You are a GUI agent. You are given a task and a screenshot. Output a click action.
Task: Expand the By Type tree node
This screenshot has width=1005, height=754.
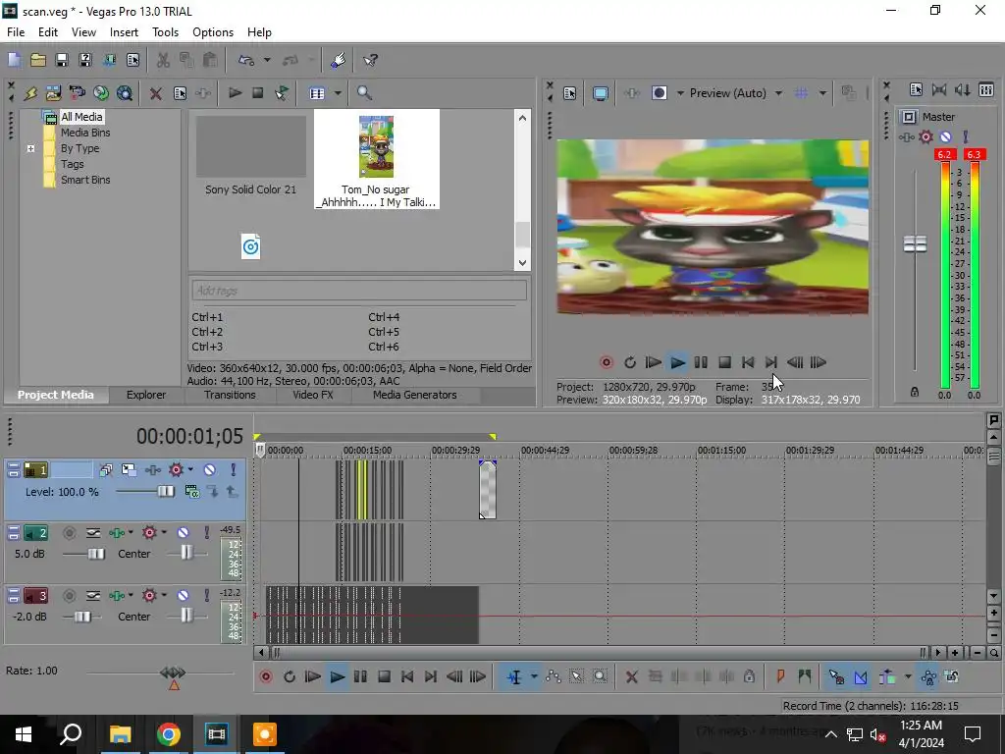(30, 149)
